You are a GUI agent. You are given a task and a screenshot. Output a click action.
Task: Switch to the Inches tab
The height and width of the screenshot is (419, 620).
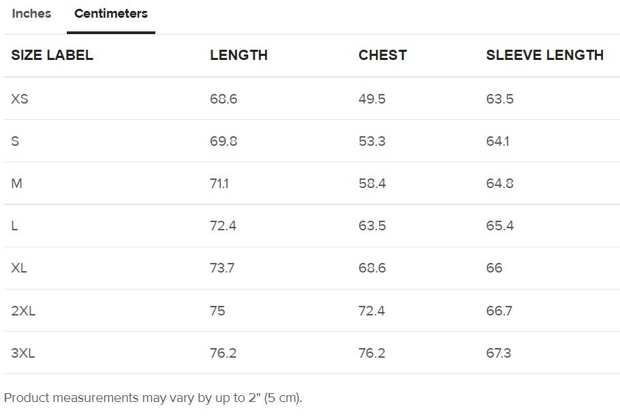(x=31, y=14)
